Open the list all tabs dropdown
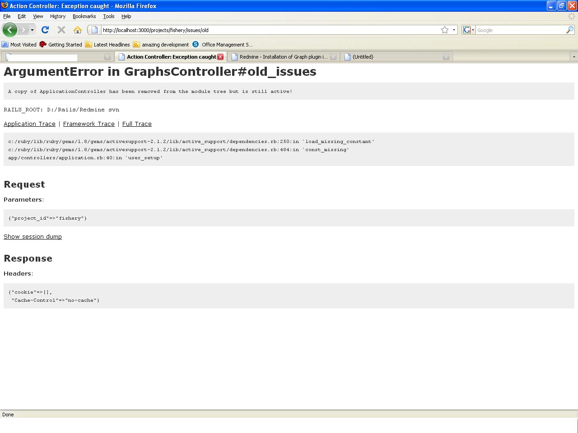Screen dimensions: 578x433 coord(573,57)
